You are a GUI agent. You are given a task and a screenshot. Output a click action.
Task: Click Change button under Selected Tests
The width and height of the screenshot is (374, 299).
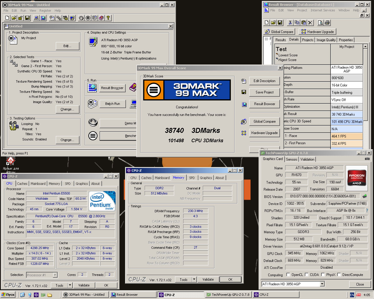tap(67, 109)
